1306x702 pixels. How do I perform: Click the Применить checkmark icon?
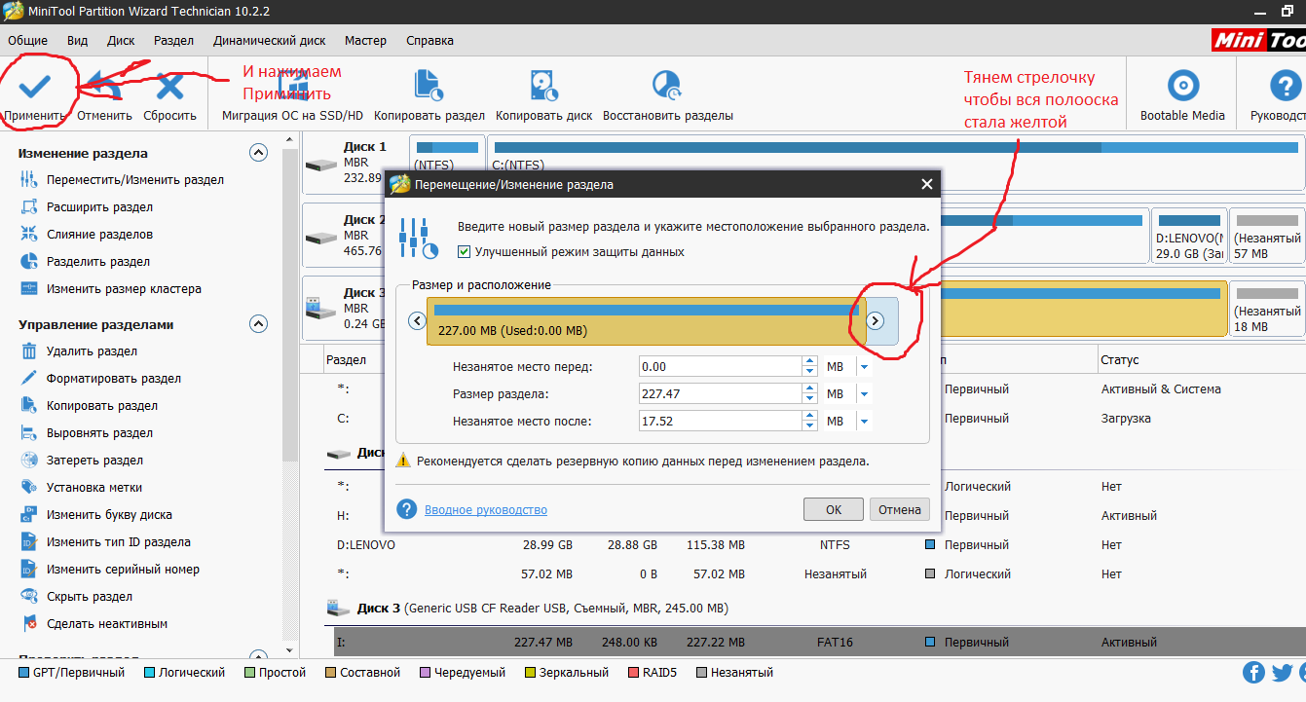pyautogui.click(x=35, y=88)
